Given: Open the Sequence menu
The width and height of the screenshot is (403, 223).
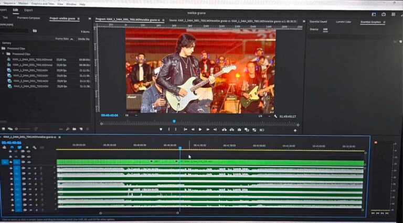Looking at the screenshot, I should coord(10,3).
